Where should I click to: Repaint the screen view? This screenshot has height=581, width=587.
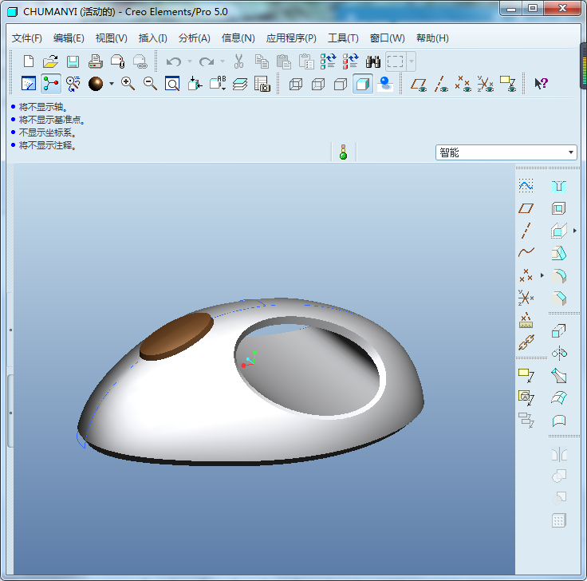click(29, 84)
